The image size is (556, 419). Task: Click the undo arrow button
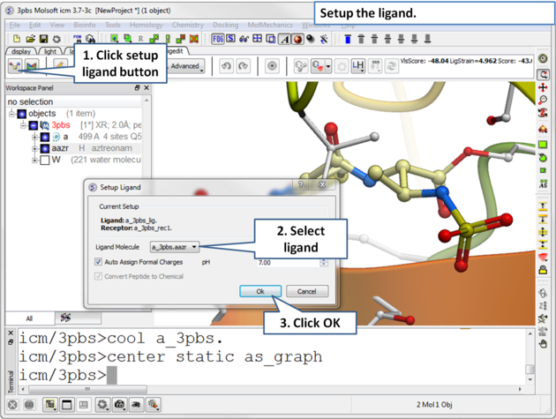[227, 66]
